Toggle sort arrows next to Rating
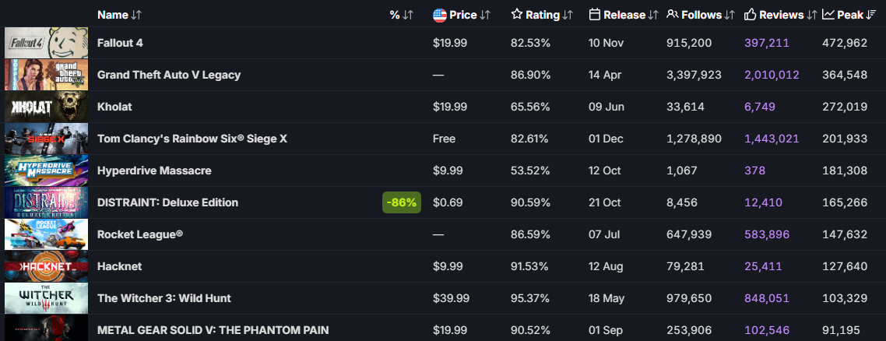The width and height of the screenshot is (886, 341). pos(568,15)
